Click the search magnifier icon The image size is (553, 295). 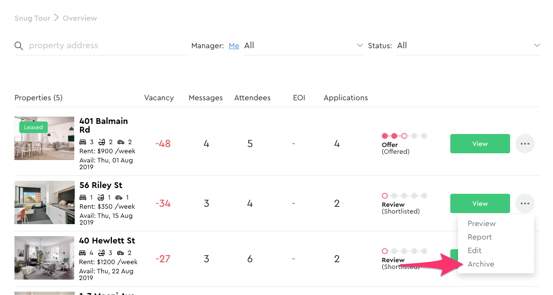pyautogui.click(x=19, y=46)
